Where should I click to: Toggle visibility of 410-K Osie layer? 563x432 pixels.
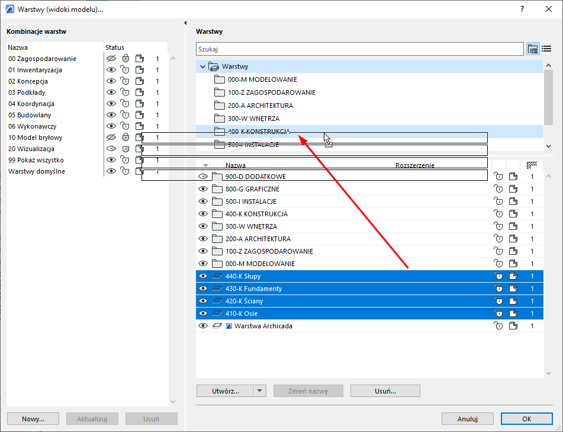[203, 313]
